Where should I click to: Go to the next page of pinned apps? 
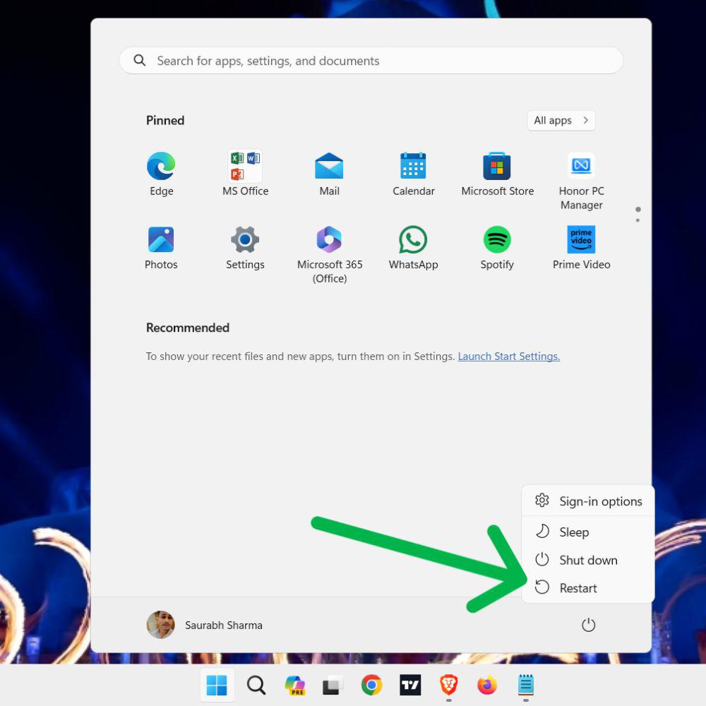point(638,220)
